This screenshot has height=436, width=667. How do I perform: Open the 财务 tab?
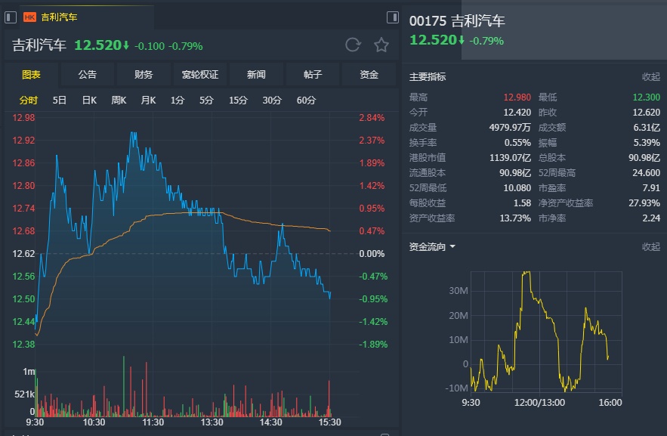[x=144, y=75]
